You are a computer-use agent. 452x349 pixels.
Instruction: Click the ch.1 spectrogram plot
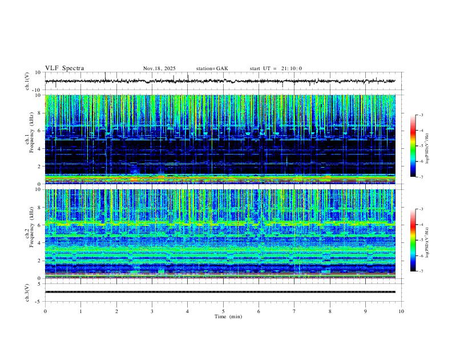click(220, 139)
